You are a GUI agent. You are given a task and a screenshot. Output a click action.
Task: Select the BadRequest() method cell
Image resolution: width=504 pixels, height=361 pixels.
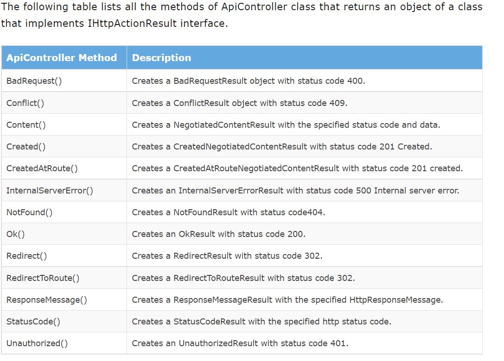point(34,81)
